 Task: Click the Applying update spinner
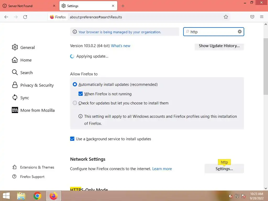coord(72,56)
